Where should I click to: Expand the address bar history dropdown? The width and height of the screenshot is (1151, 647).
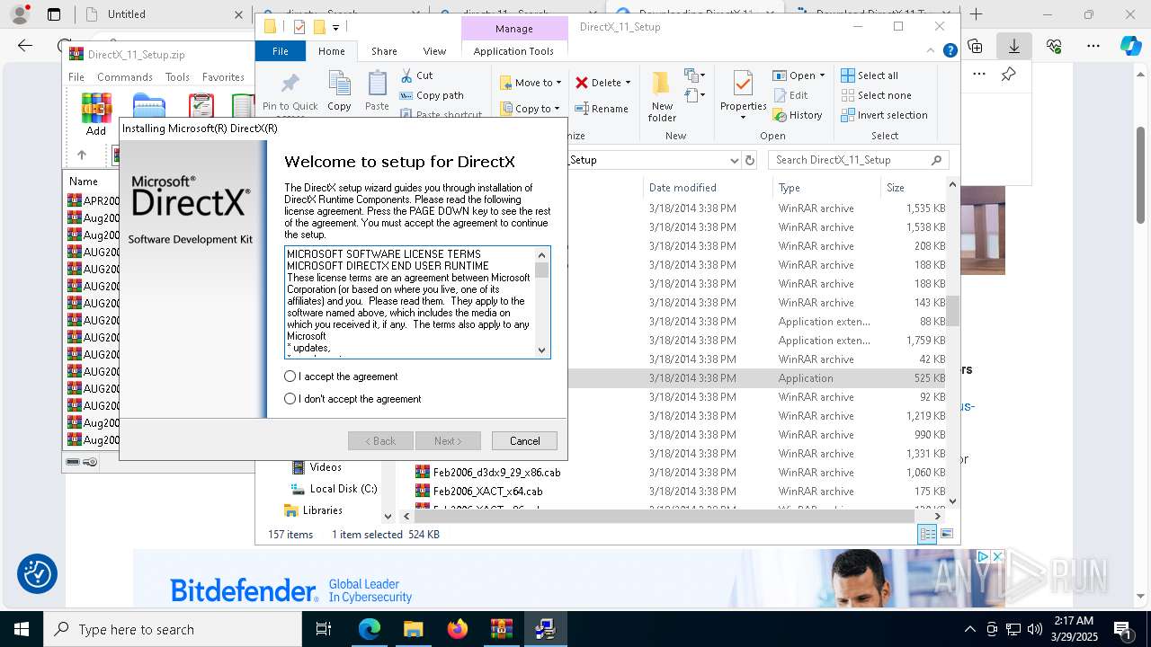734,160
